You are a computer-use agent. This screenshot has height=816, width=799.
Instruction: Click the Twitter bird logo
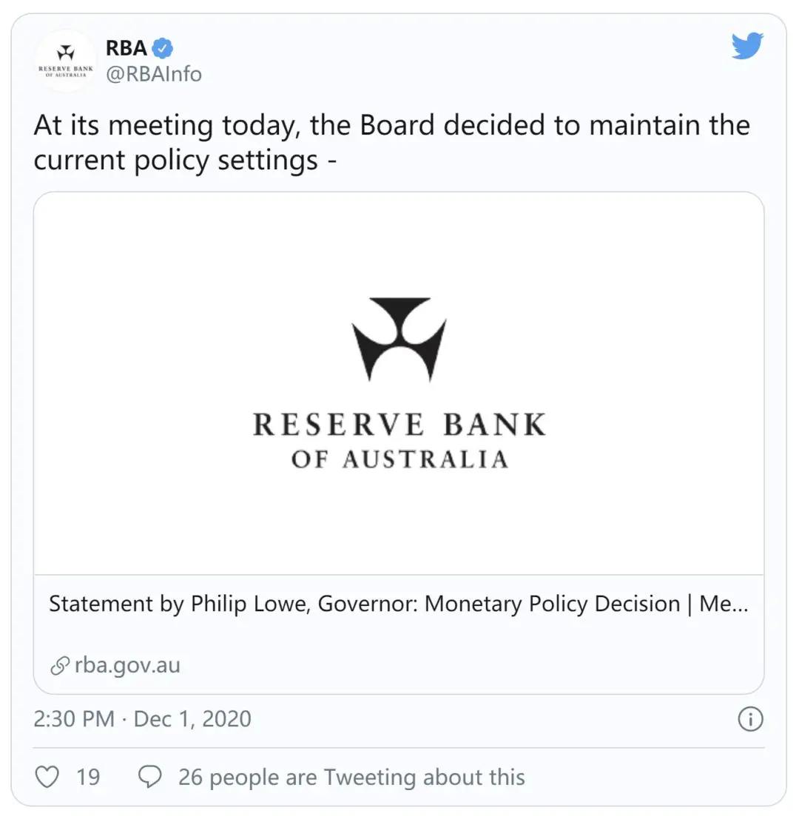[x=747, y=46]
